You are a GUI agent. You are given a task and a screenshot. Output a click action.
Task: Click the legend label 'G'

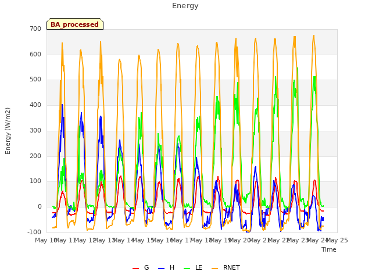146,267
